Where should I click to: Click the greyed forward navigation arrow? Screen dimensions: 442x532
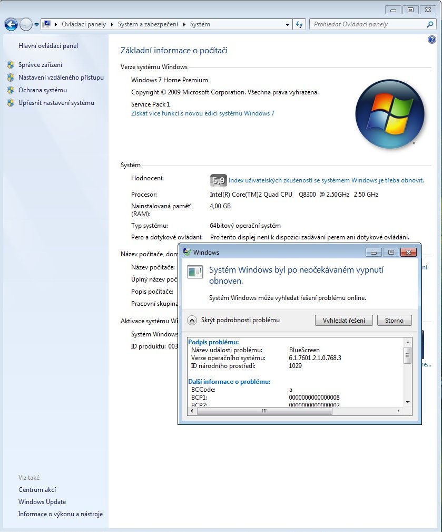(26, 24)
